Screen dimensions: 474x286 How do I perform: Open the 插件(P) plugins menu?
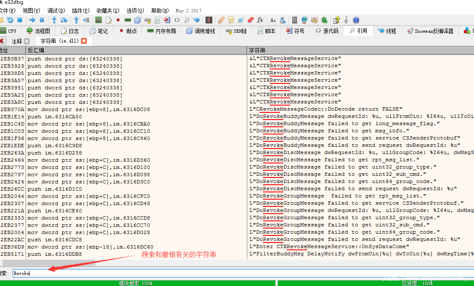[x=81, y=11]
